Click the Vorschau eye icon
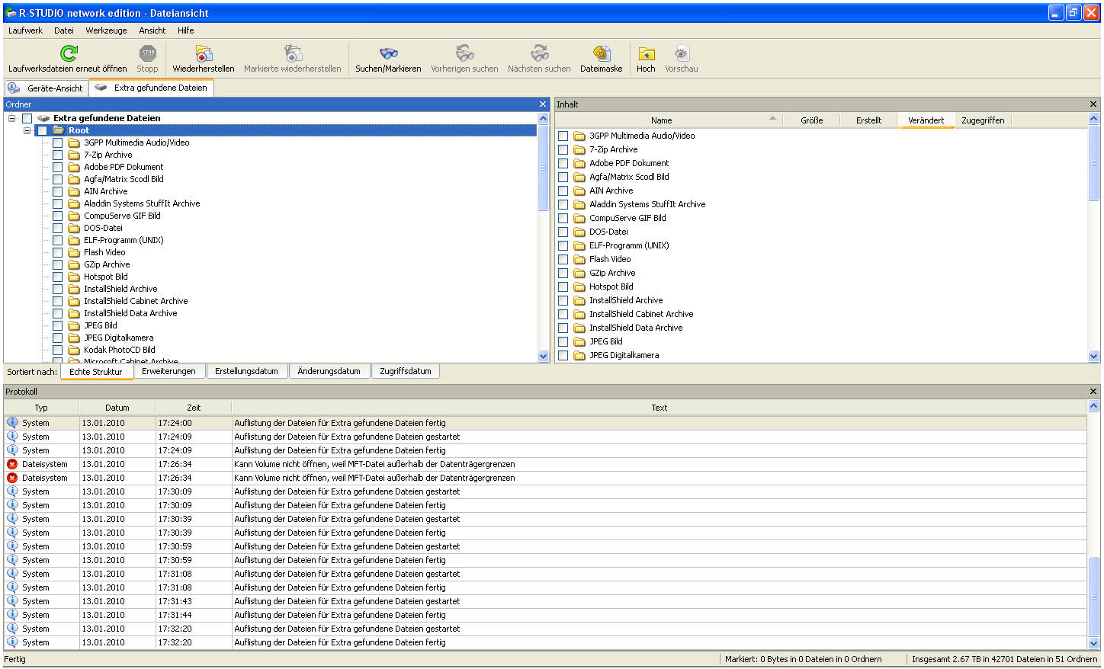The height and width of the screenshot is (669, 1104). tap(682, 53)
